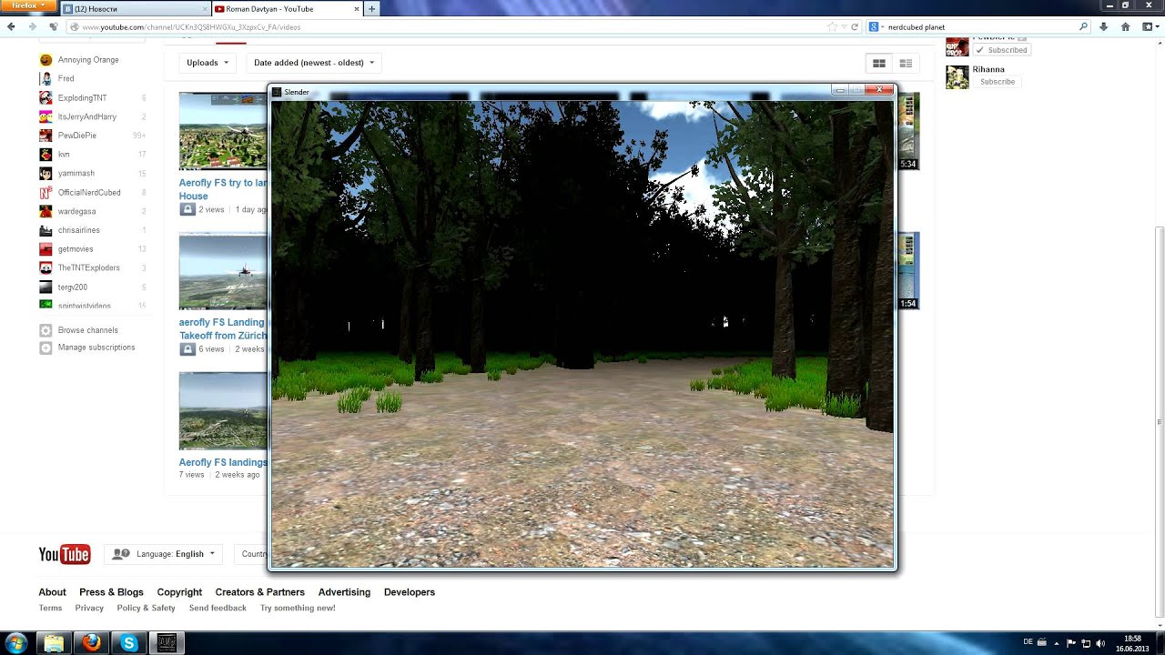Open Creators & Partners link
The width and height of the screenshot is (1165, 655).
[x=260, y=592]
